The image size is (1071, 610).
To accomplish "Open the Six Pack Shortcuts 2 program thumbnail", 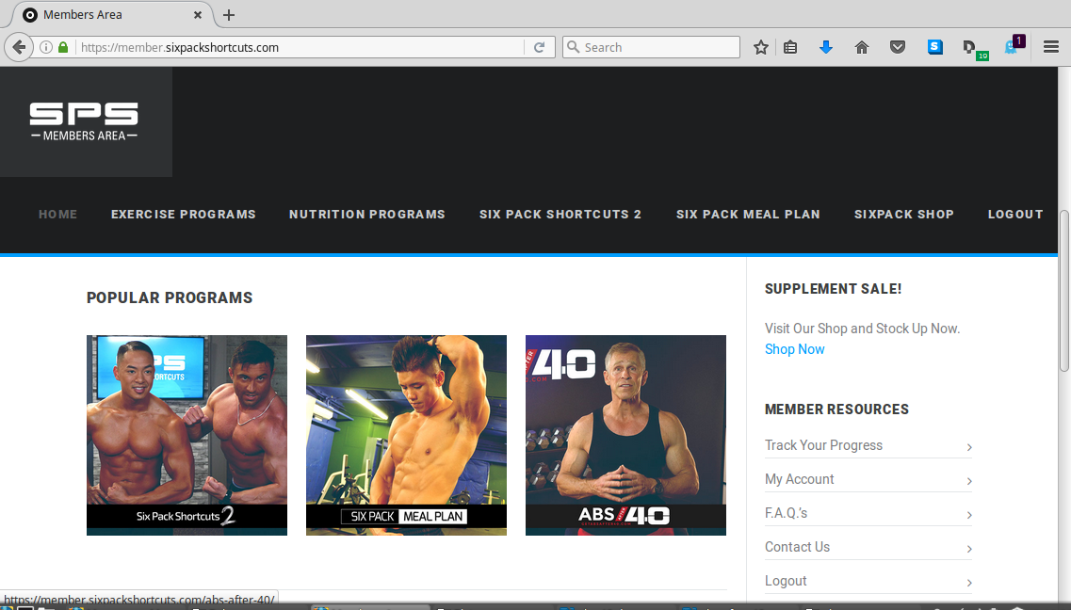I will coord(187,435).
